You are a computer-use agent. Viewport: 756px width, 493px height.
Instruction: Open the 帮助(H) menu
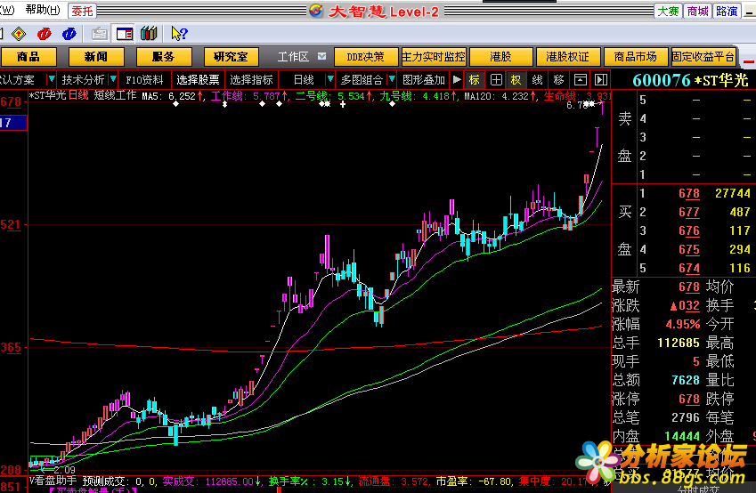point(43,10)
